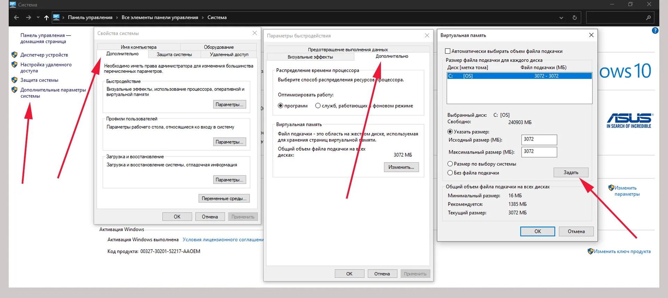This screenshot has height=298, width=668.
Task: Switch to Оборудование tab
Action: [x=218, y=47]
